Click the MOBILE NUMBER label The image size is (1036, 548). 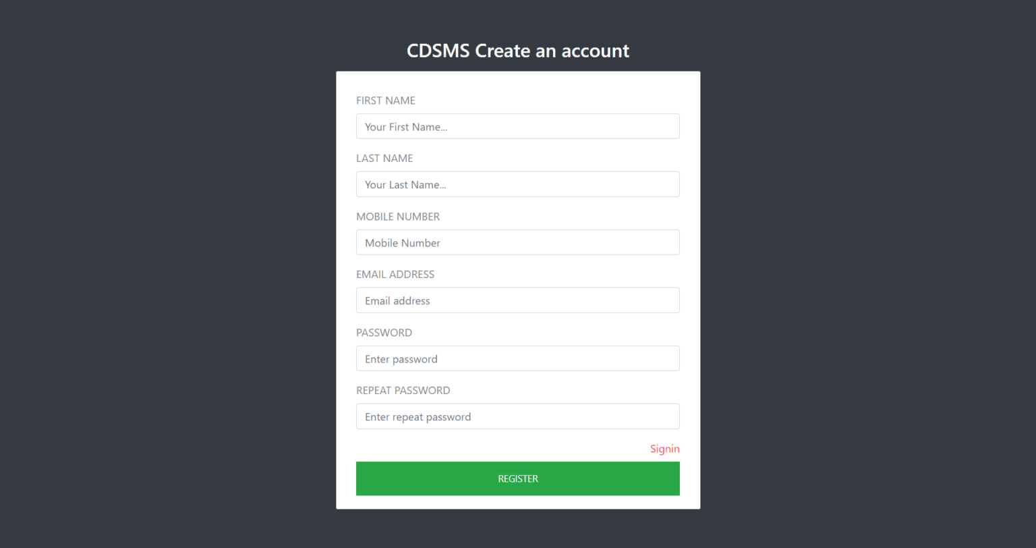[x=398, y=216]
